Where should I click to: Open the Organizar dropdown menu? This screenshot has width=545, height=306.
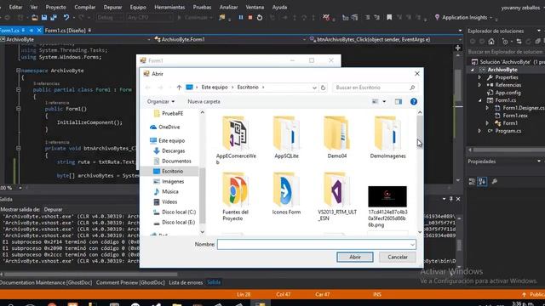click(x=161, y=102)
